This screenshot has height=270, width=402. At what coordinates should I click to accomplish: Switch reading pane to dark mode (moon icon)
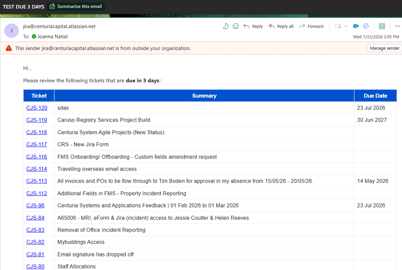click(x=226, y=26)
